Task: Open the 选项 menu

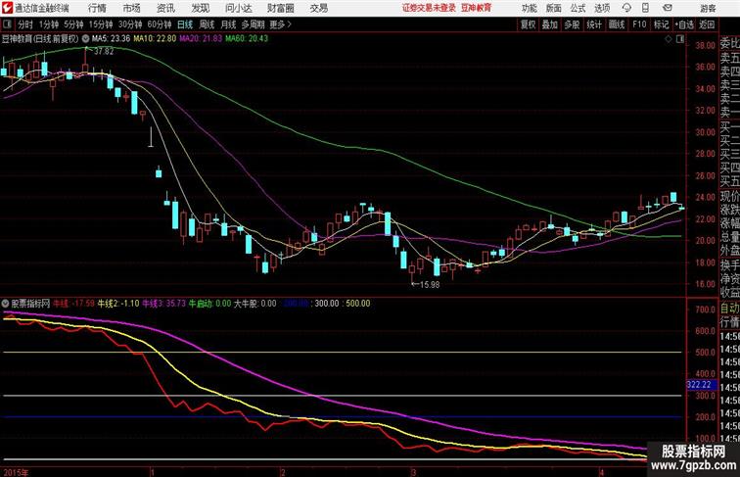Action: tap(602, 8)
